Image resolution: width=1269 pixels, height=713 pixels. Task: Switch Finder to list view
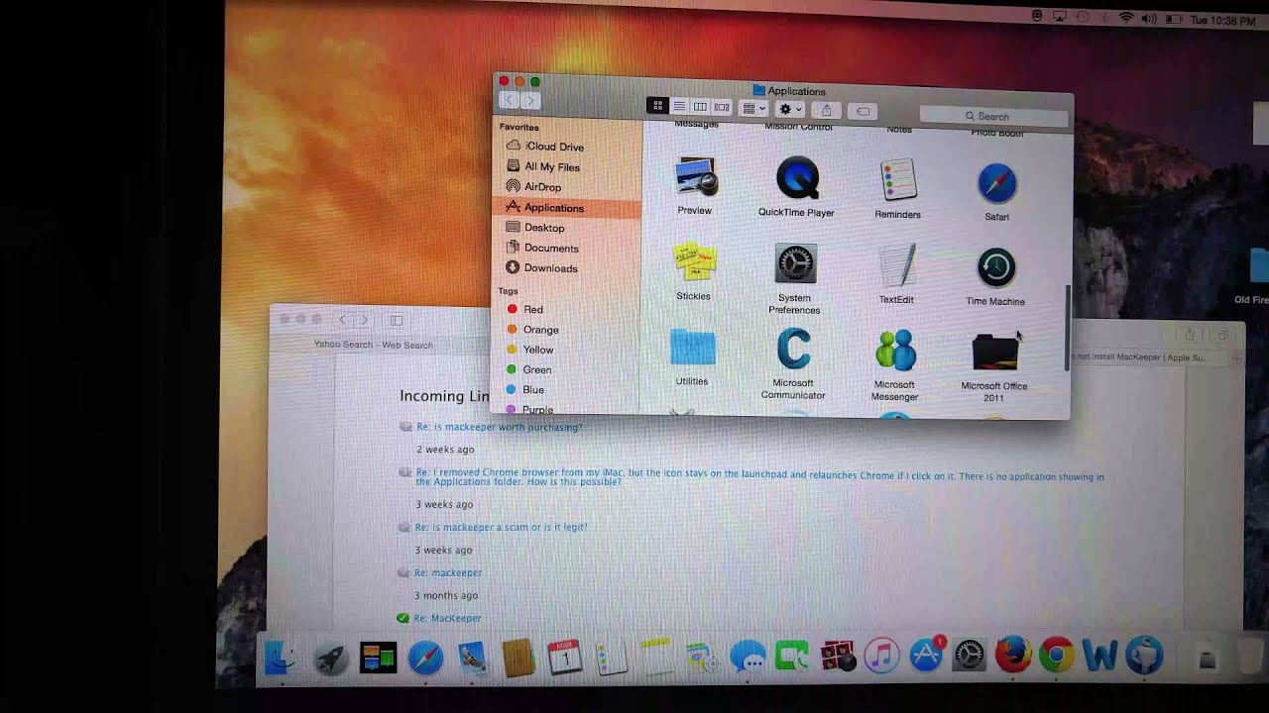click(679, 106)
